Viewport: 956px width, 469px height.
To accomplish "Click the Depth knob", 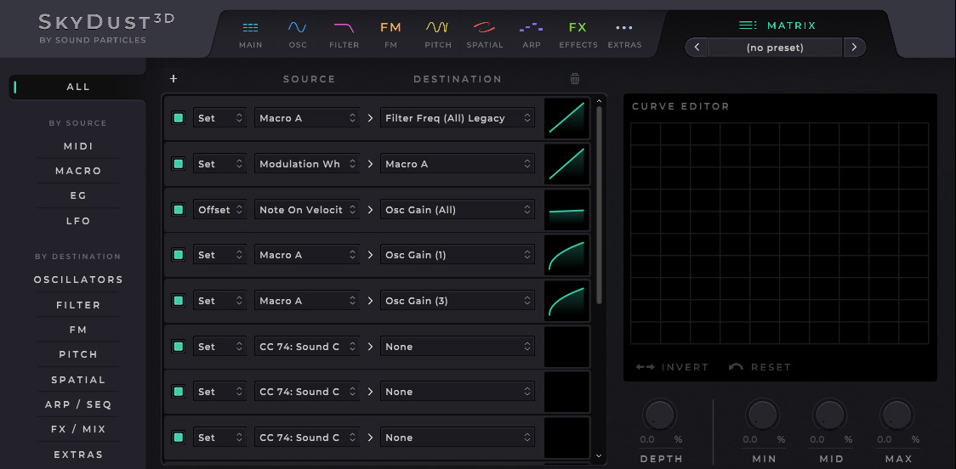I will (x=660, y=415).
